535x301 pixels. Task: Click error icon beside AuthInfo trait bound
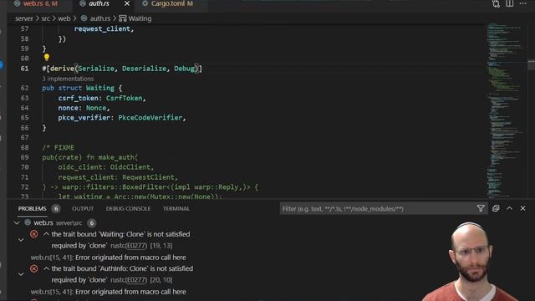[x=33, y=268]
